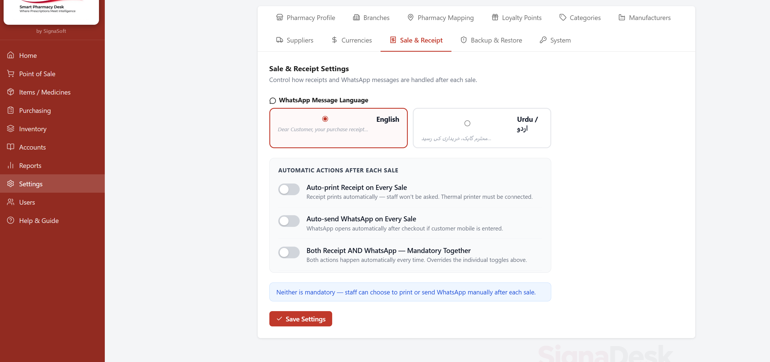
Task: Click the Reports bar chart icon
Action: click(11, 165)
